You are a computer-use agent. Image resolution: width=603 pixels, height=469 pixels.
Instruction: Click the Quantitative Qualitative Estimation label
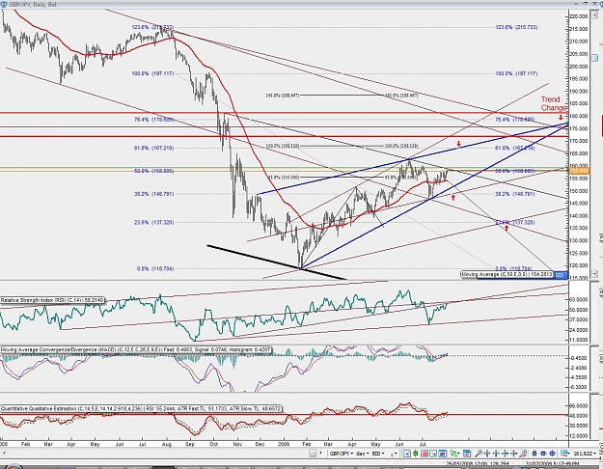141,408
